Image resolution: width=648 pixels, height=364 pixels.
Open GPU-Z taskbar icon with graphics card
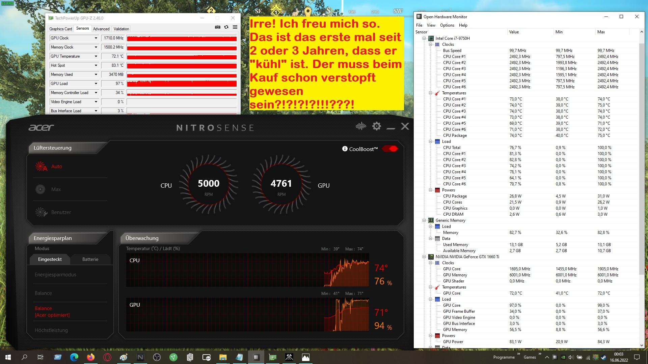tap(273, 357)
